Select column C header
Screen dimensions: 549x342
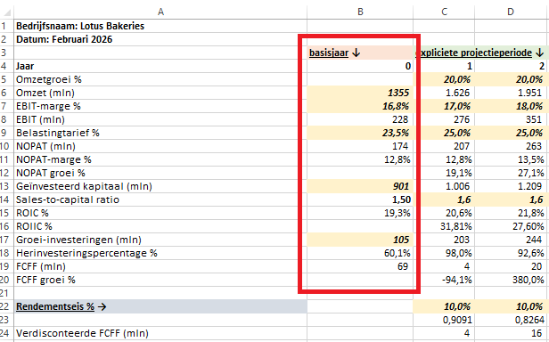point(444,12)
